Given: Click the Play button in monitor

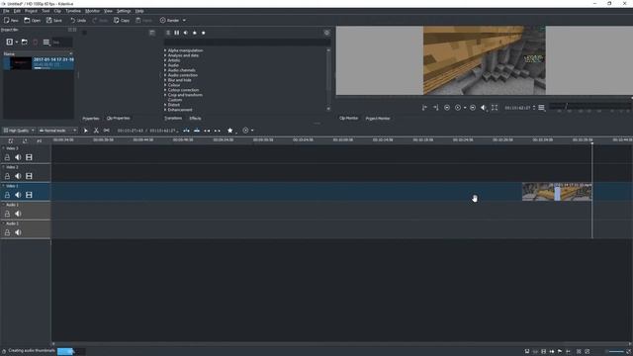Looking at the screenshot, I should tap(458, 108).
